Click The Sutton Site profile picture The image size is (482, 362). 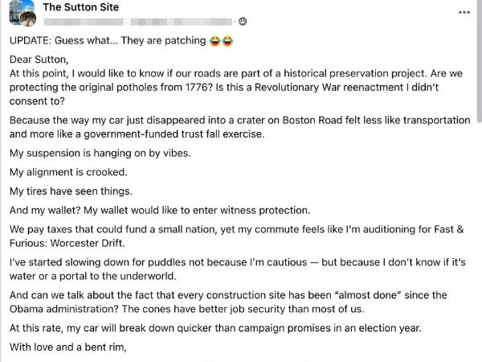click(22, 13)
